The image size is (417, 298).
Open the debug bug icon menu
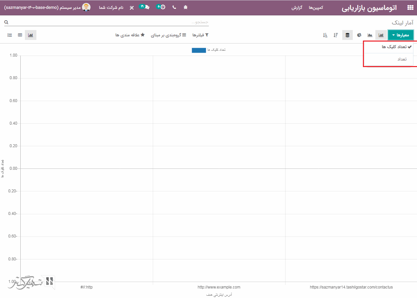tap(186, 7)
